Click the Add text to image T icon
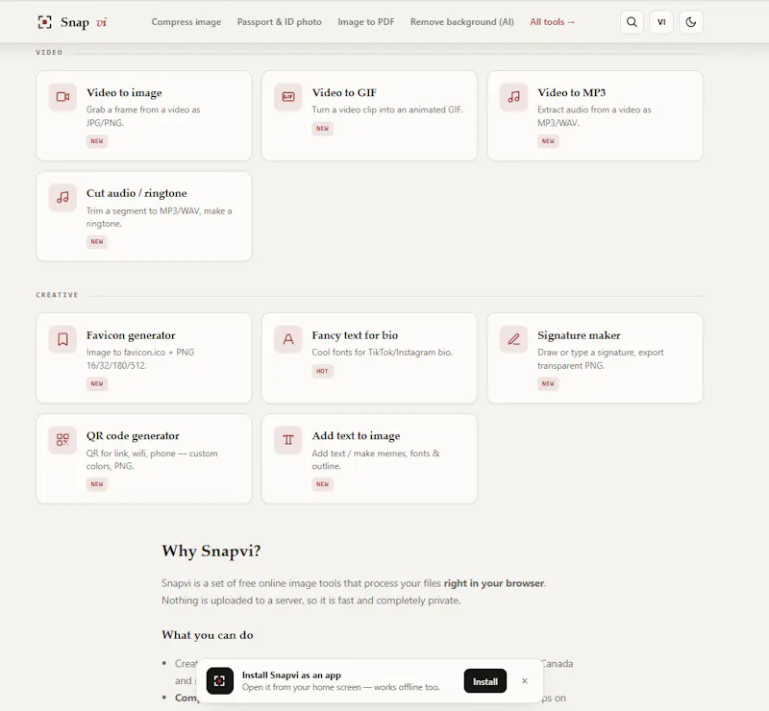The height and width of the screenshot is (711, 769). [287, 440]
